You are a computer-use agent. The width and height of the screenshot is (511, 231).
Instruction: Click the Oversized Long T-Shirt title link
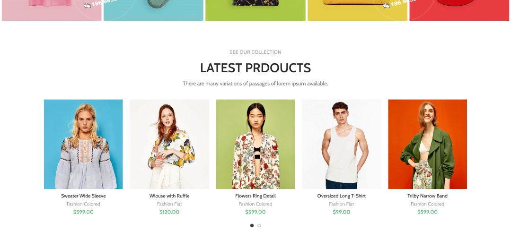click(x=342, y=196)
